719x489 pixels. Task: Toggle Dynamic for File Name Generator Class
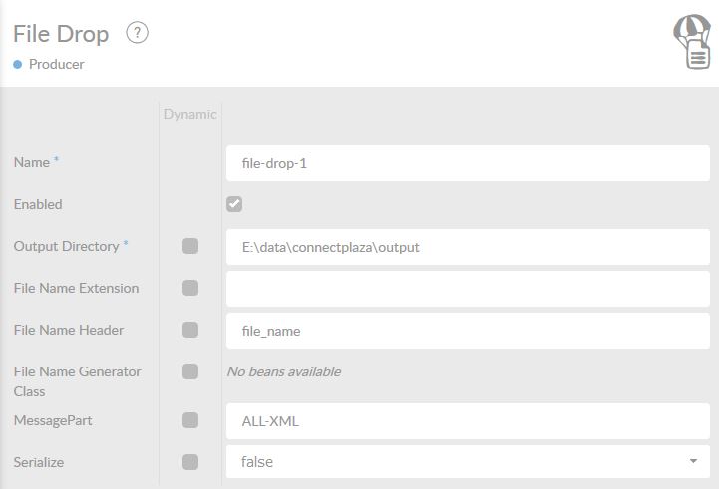click(x=190, y=371)
